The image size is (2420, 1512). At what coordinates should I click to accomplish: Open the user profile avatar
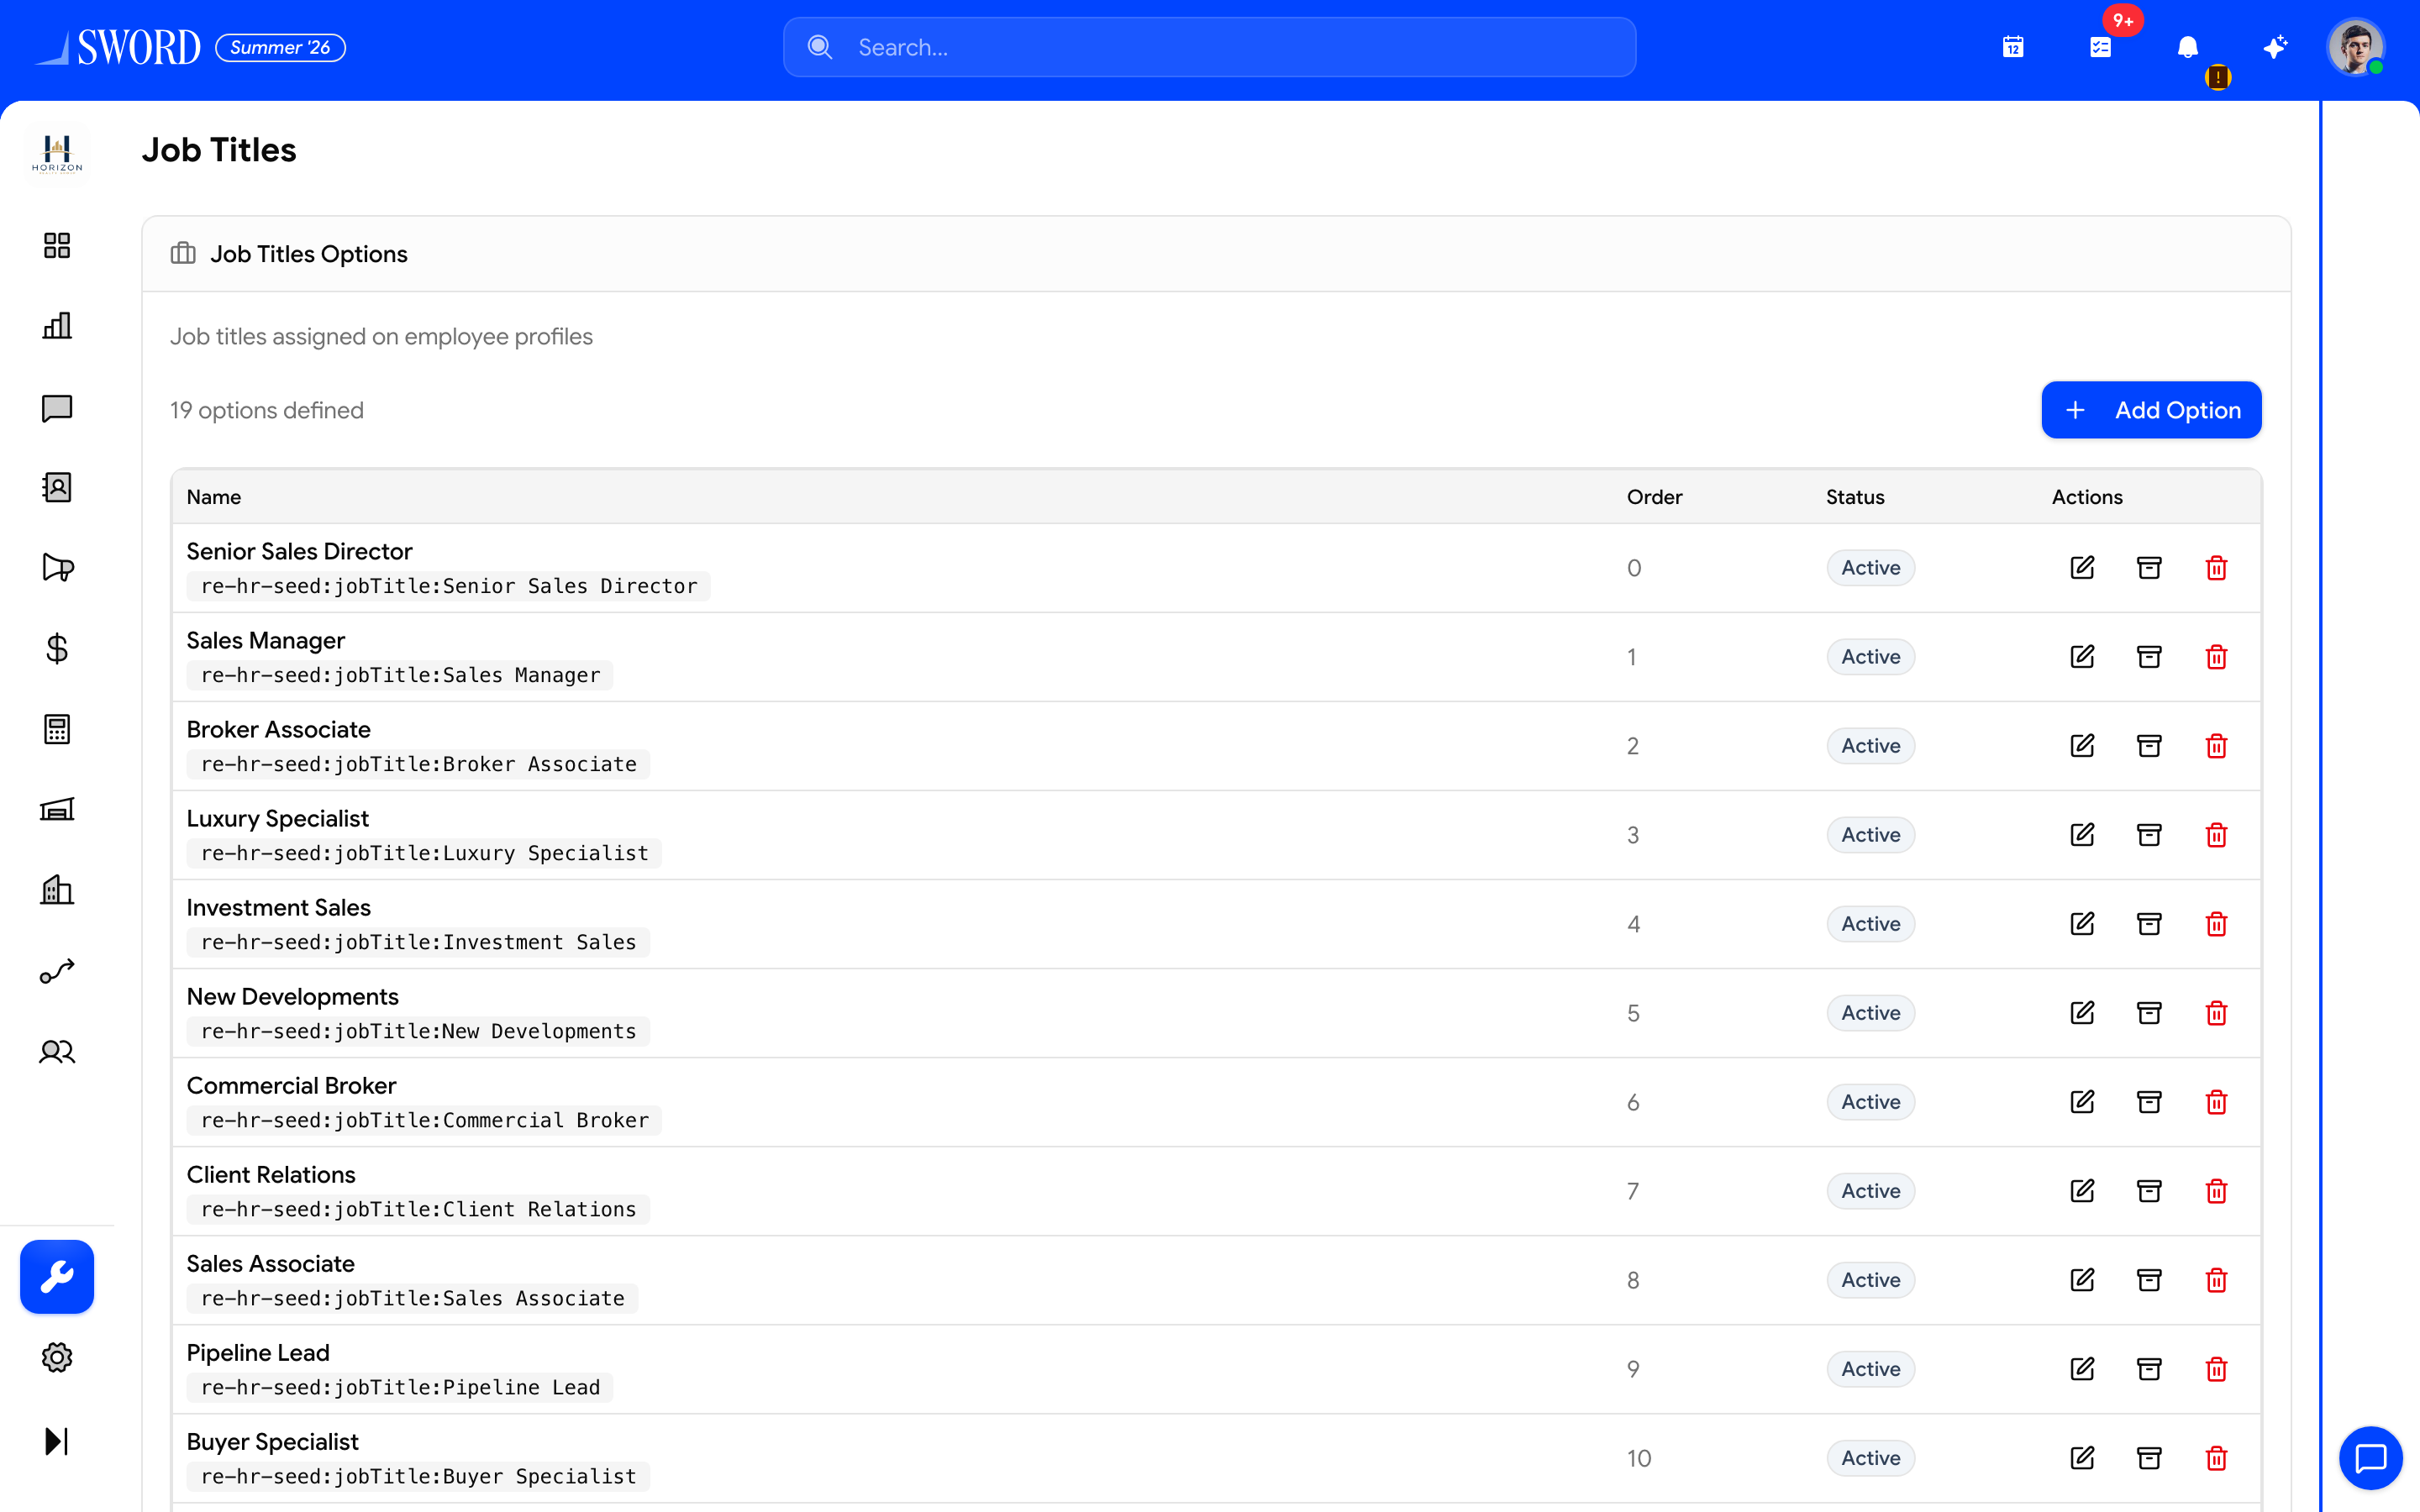tap(2356, 47)
